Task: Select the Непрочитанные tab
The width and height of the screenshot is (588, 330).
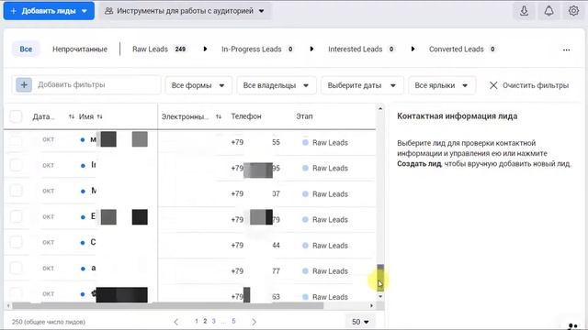Action: click(x=80, y=49)
